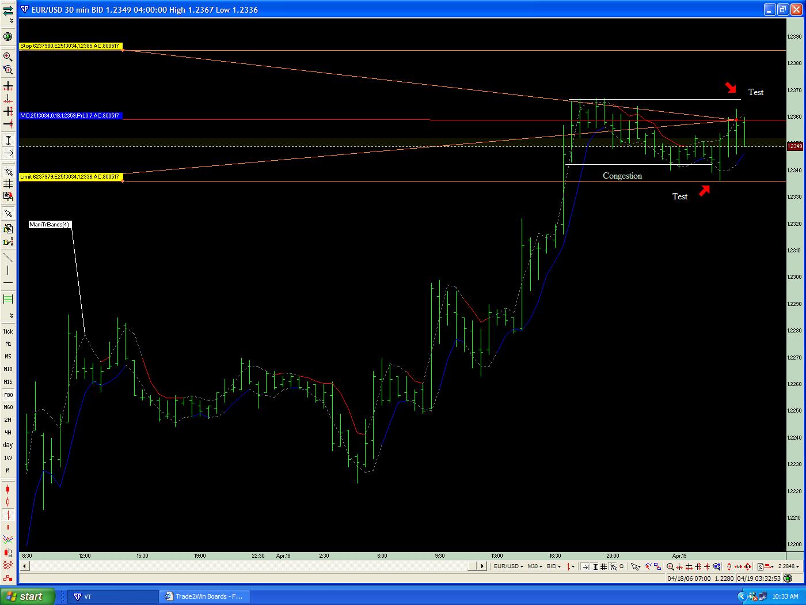Open the bar style dropdown in bottom toolbar
The width and height of the screenshot is (806, 605).
click(x=571, y=566)
